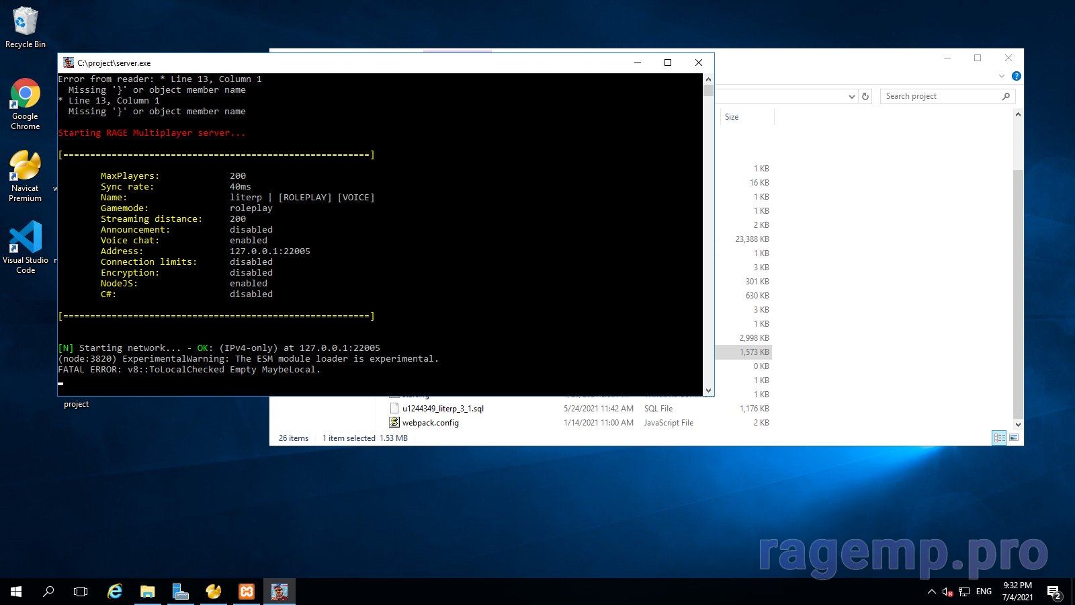Open the ENG language input indicator
Screen dimensions: 1075x605
coord(984,592)
